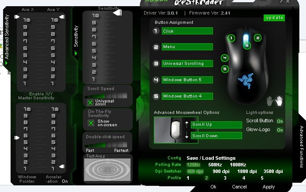
Task: Toggle Scroll Button light On
Action: [280, 121]
